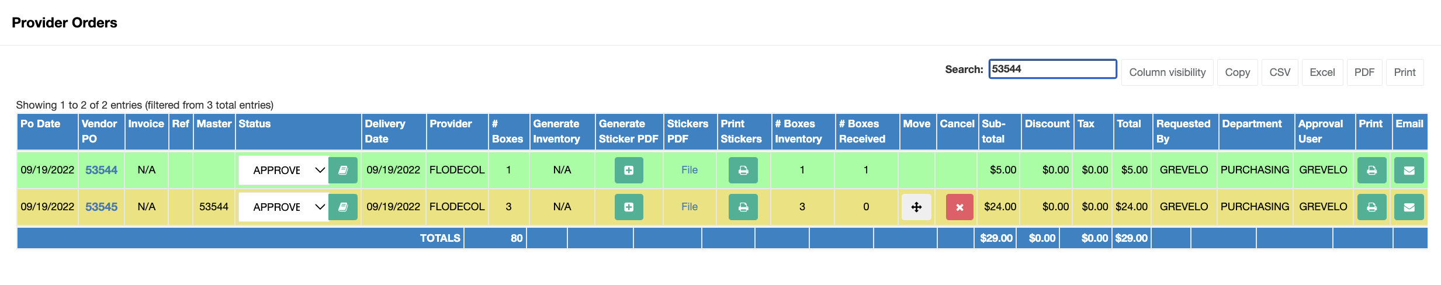Click the book icon for order 53544
This screenshot has width=1441, height=285.
[343, 171]
